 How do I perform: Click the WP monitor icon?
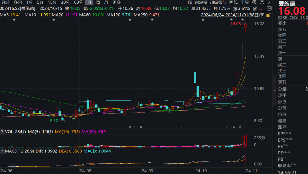coord(269,9)
